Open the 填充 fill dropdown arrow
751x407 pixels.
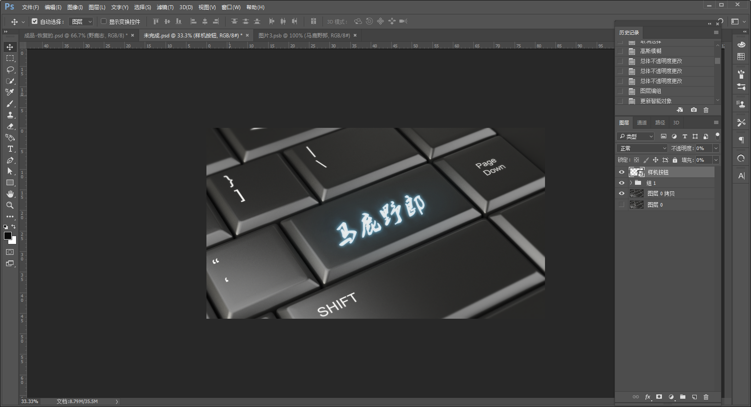(x=716, y=160)
